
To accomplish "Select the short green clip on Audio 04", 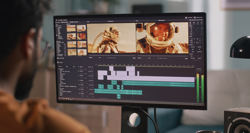I will (119, 96).
